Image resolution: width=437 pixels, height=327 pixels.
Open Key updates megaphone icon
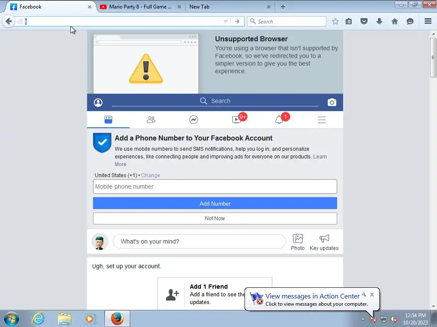pyautogui.click(x=324, y=242)
